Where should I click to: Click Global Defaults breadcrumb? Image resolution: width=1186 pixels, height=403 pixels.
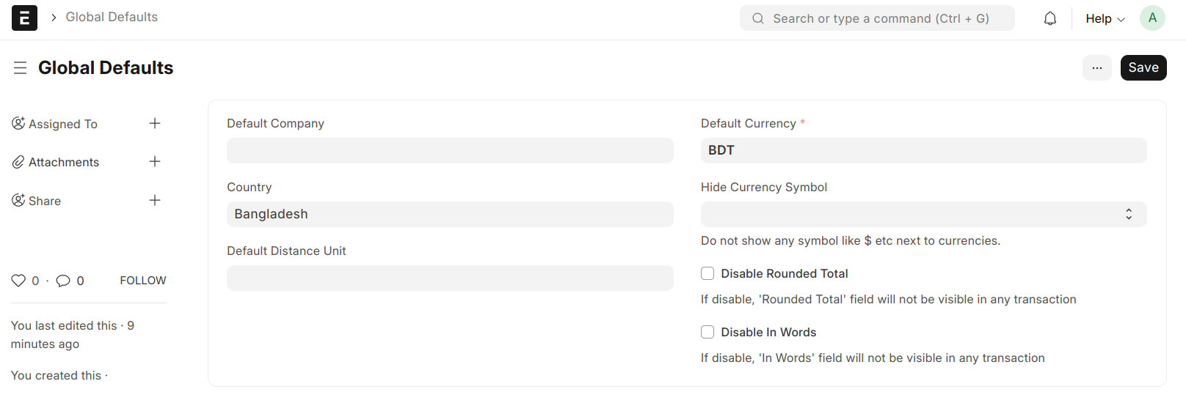click(112, 17)
